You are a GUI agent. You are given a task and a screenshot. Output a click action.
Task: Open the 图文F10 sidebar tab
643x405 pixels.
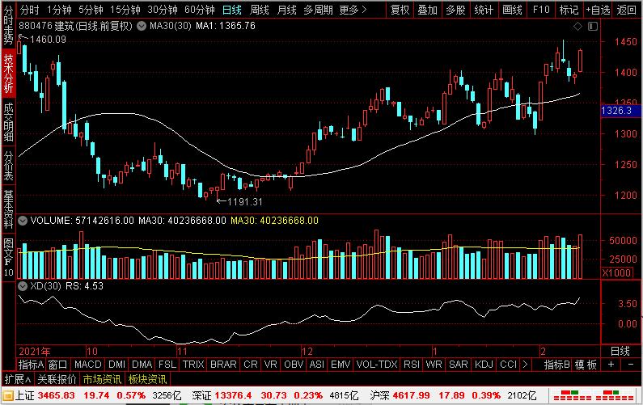8,257
